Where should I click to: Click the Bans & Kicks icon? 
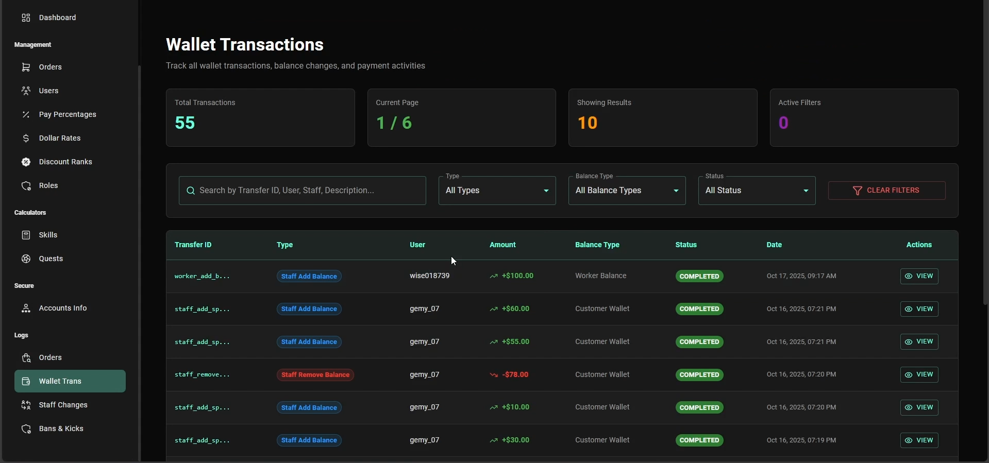26,429
